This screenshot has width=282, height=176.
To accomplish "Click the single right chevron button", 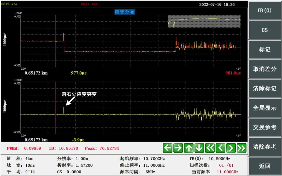I will [231, 148].
